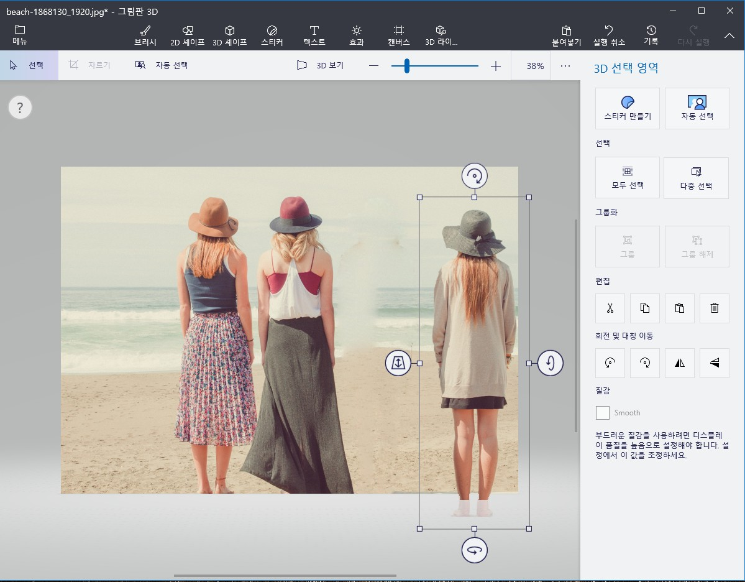Open the Stickers (스티커) panel
This screenshot has width=745, height=582.
tap(272, 35)
